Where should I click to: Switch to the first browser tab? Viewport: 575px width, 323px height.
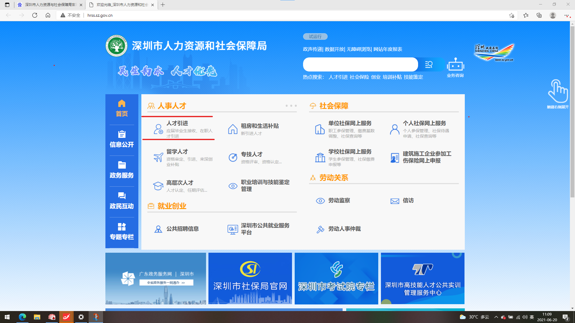tap(49, 5)
